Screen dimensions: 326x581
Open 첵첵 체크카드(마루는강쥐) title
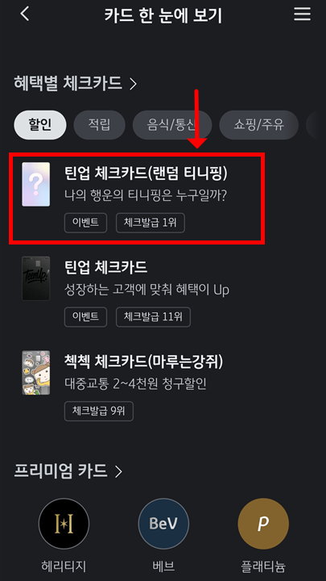[x=144, y=362]
